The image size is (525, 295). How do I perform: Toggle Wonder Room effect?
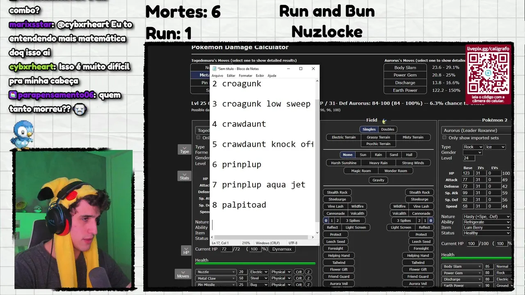(396, 171)
